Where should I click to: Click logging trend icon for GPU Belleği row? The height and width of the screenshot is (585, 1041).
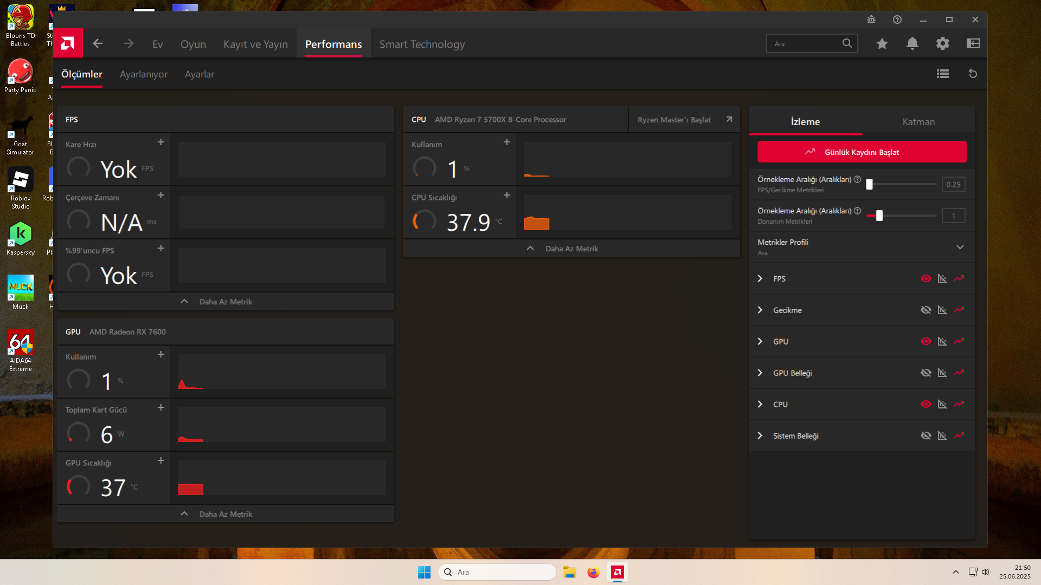click(959, 373)
